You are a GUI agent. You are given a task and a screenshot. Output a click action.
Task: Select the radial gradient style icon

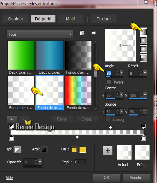[x=143, y=58]
